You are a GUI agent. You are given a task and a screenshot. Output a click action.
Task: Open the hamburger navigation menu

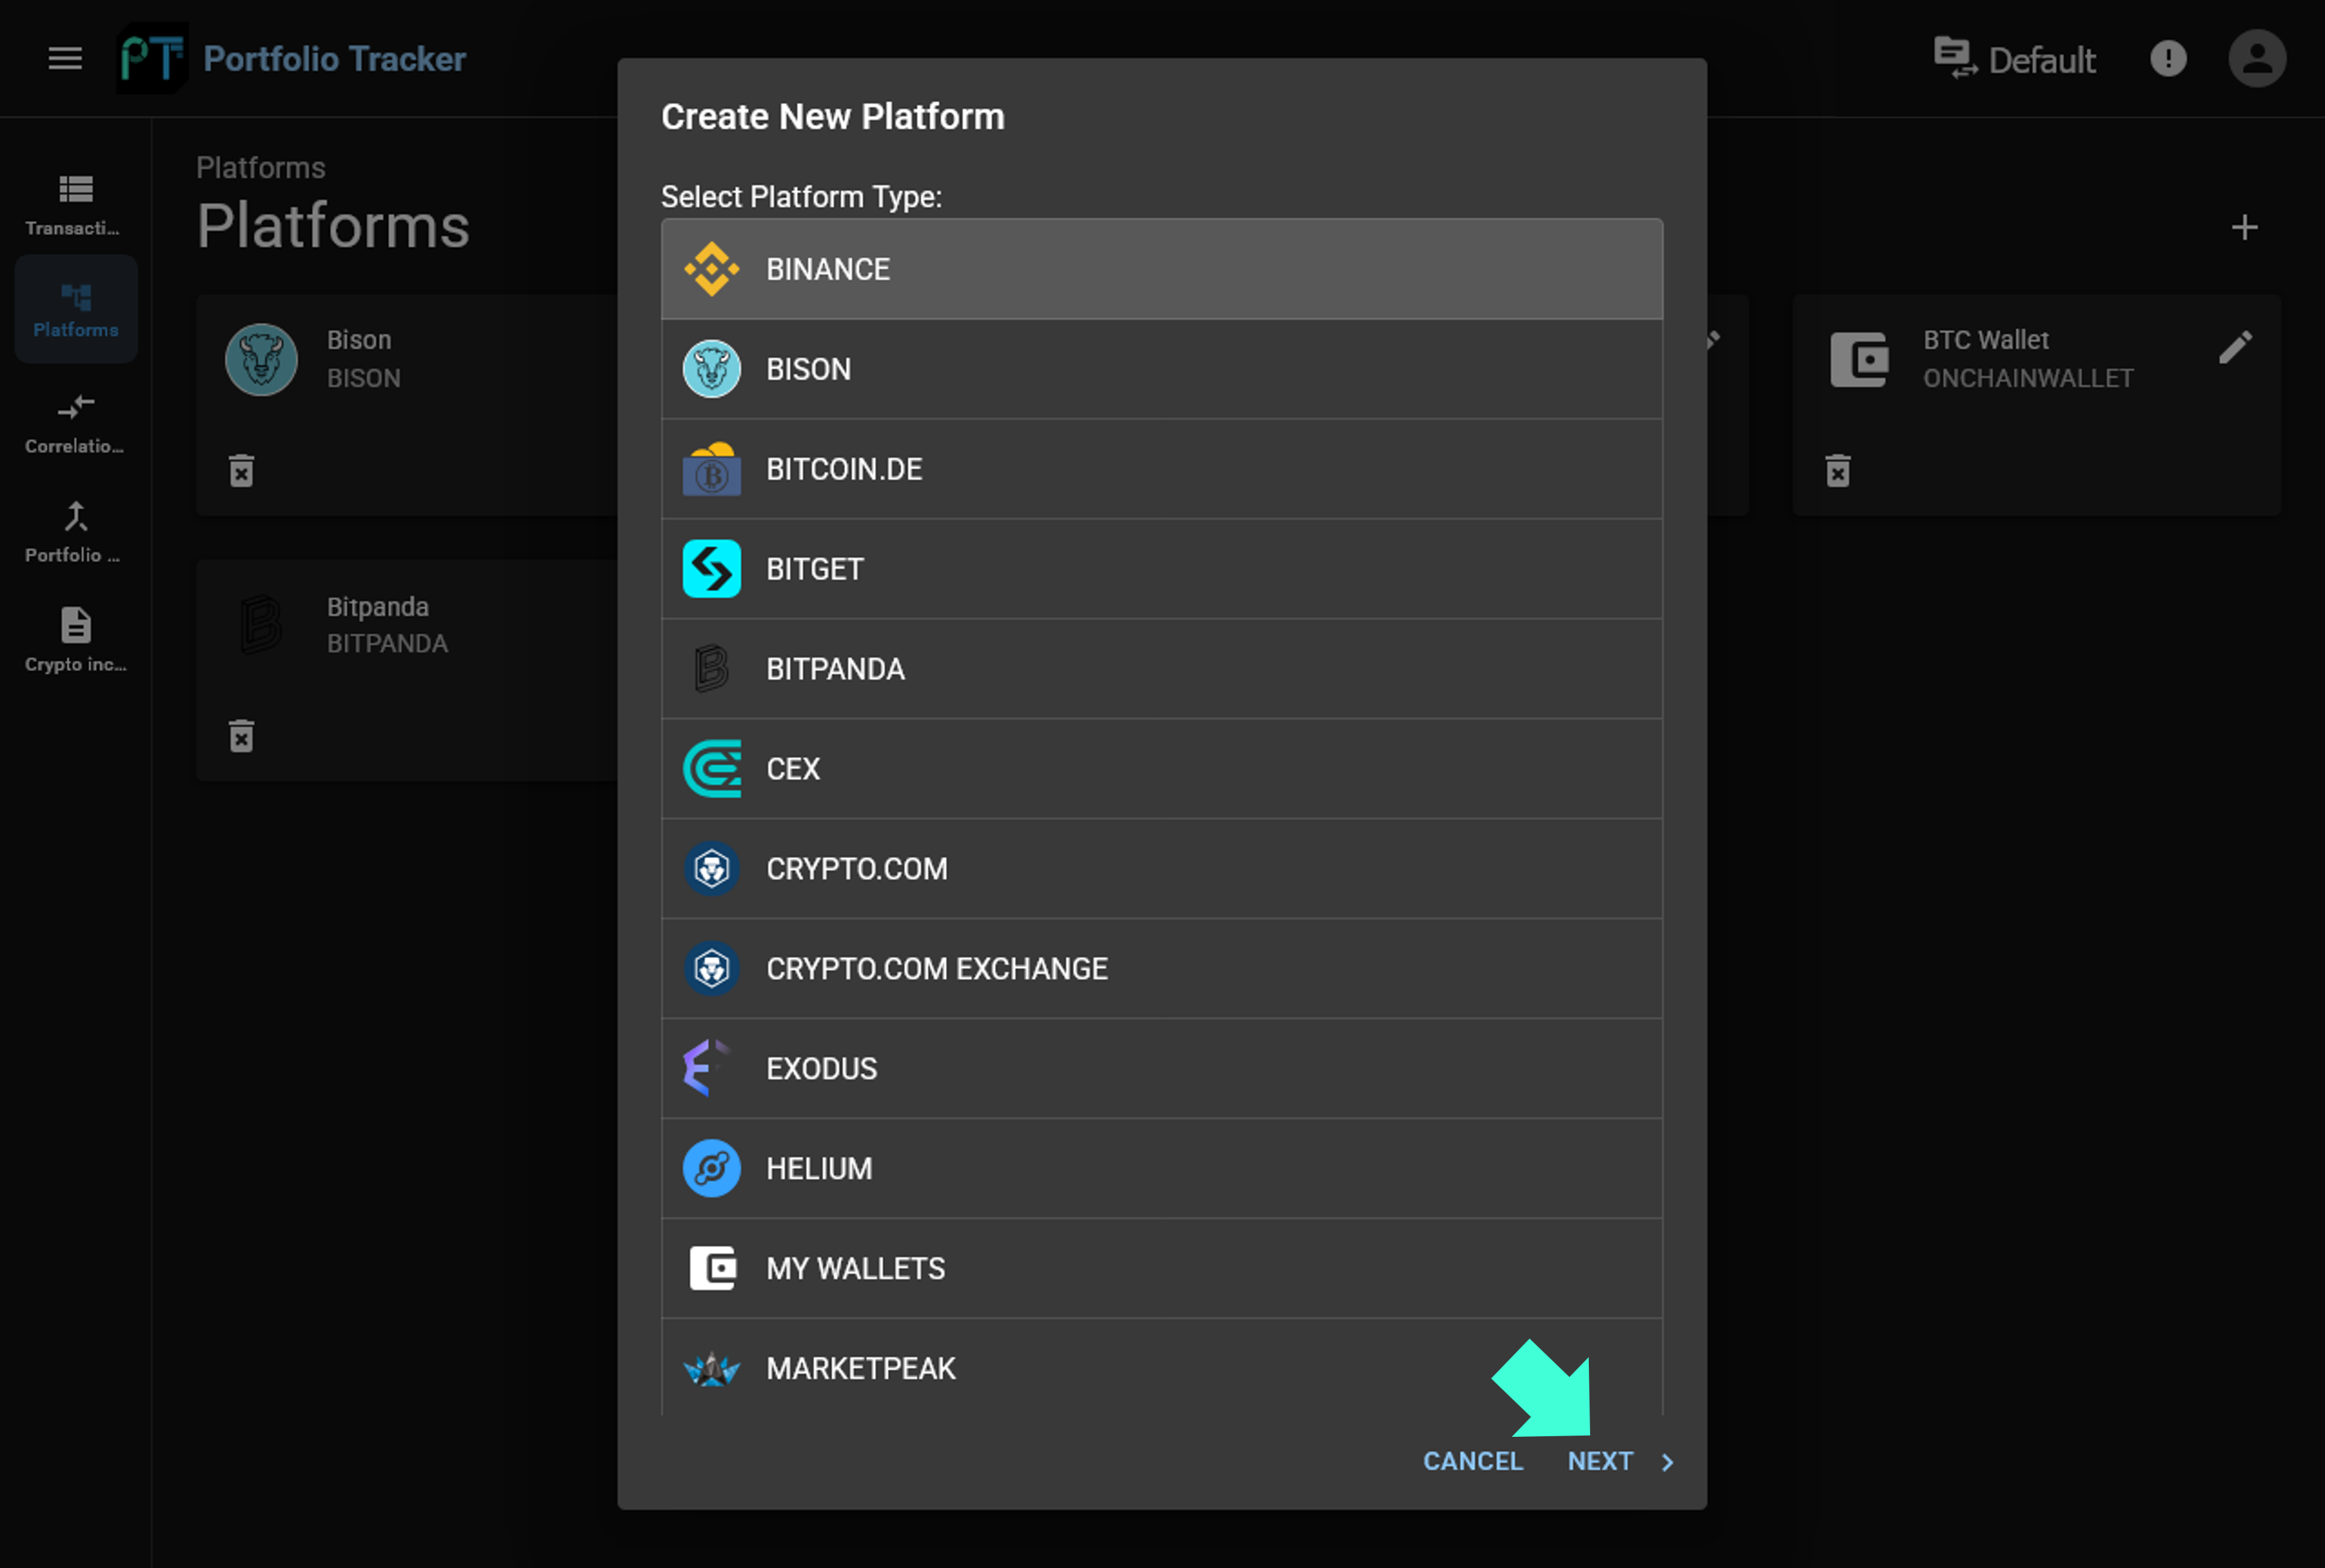[x=65, y=58]
